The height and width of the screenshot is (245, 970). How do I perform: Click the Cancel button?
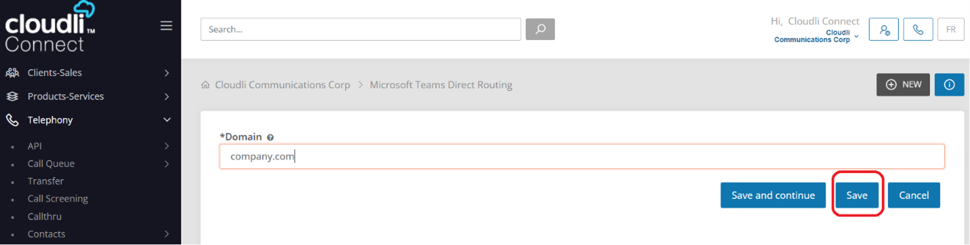click(x=914, y=195)
